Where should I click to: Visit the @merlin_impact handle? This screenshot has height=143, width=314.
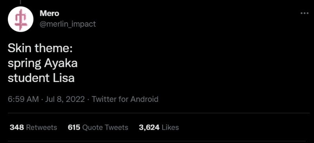pyautogui.click(x=68, y=24)
